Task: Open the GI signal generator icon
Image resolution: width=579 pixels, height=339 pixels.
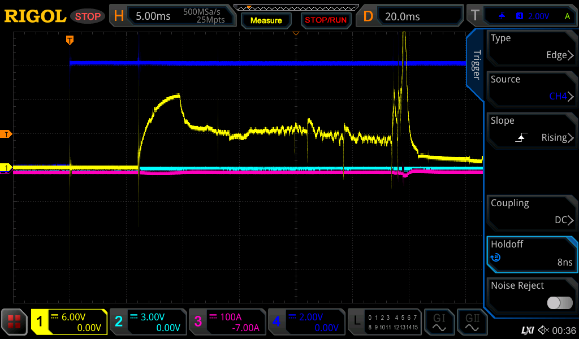Action: click(x=439, y=322)
